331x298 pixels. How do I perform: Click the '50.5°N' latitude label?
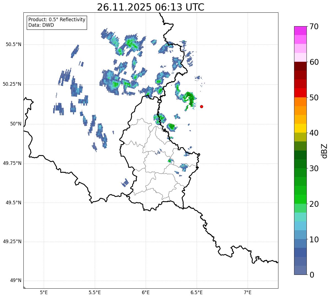pyautogui.click(x=13, y=44)
